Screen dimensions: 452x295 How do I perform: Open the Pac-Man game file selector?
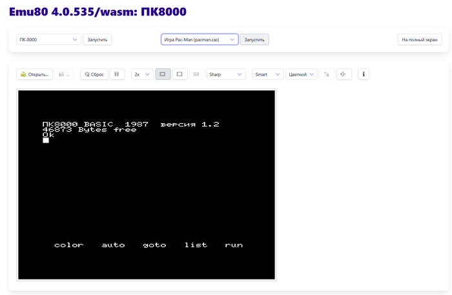(x=200, y=39)
